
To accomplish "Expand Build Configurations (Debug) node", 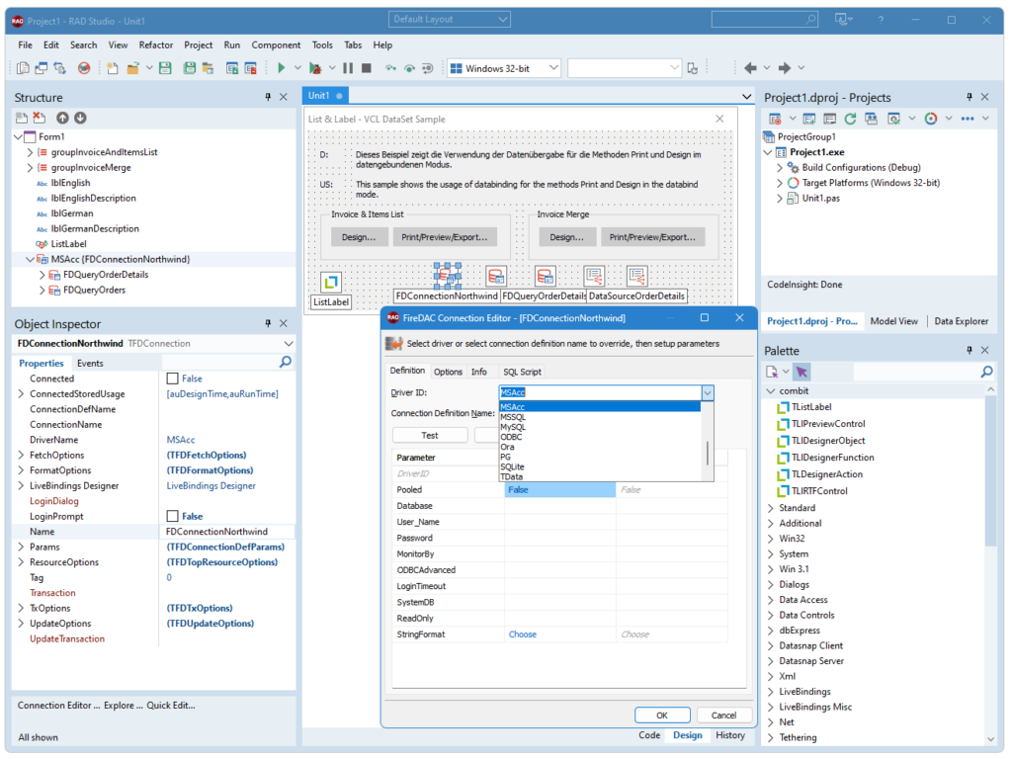I will tap(779, 168).
